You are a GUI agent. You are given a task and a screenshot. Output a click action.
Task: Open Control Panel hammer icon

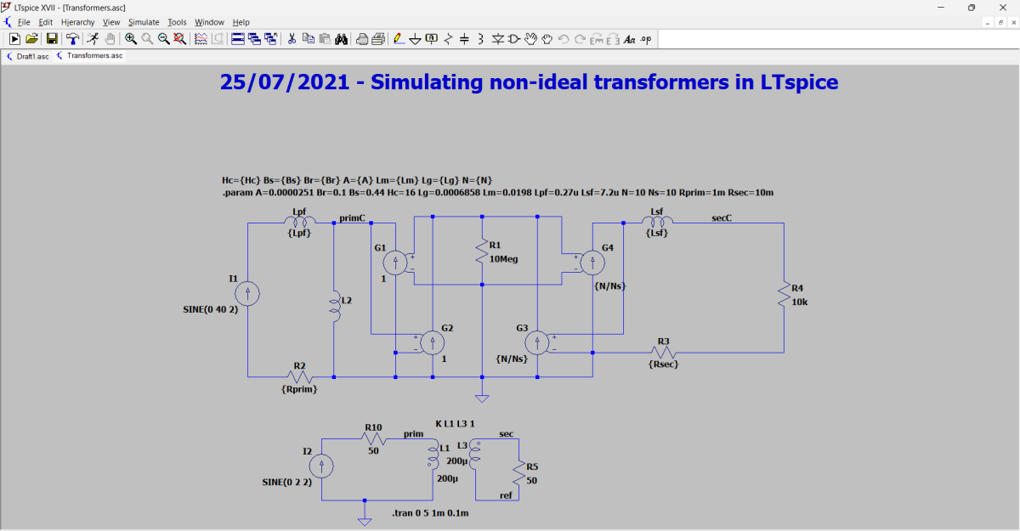coord(72,38)
